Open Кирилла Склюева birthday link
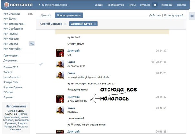This screenshot has height=134, width=195. pos(19,128)
